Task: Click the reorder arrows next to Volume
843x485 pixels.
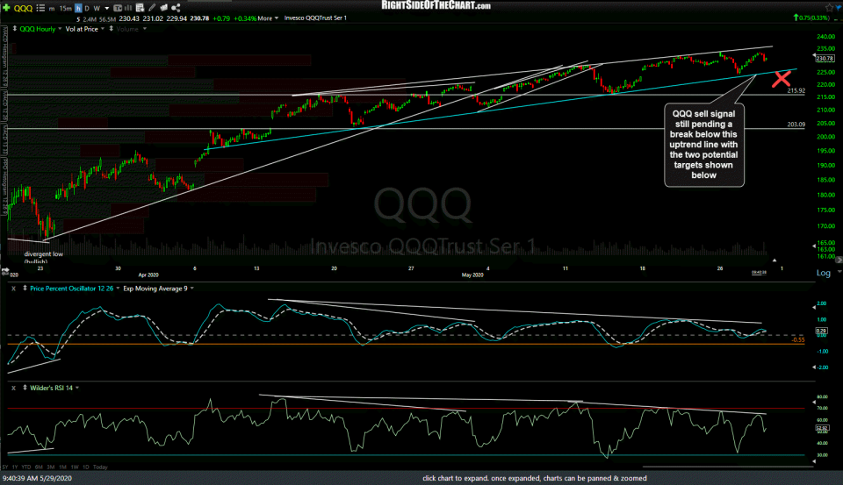Action: 112,28
